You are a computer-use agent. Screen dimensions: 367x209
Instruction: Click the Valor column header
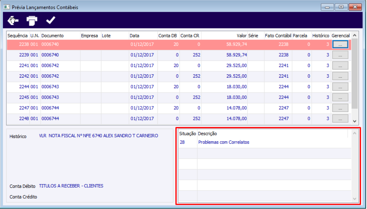pos(225,36)
